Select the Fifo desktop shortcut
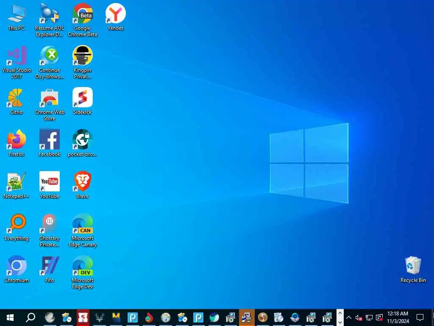This screenshot has height=326, width=434. tap(49, 270)
